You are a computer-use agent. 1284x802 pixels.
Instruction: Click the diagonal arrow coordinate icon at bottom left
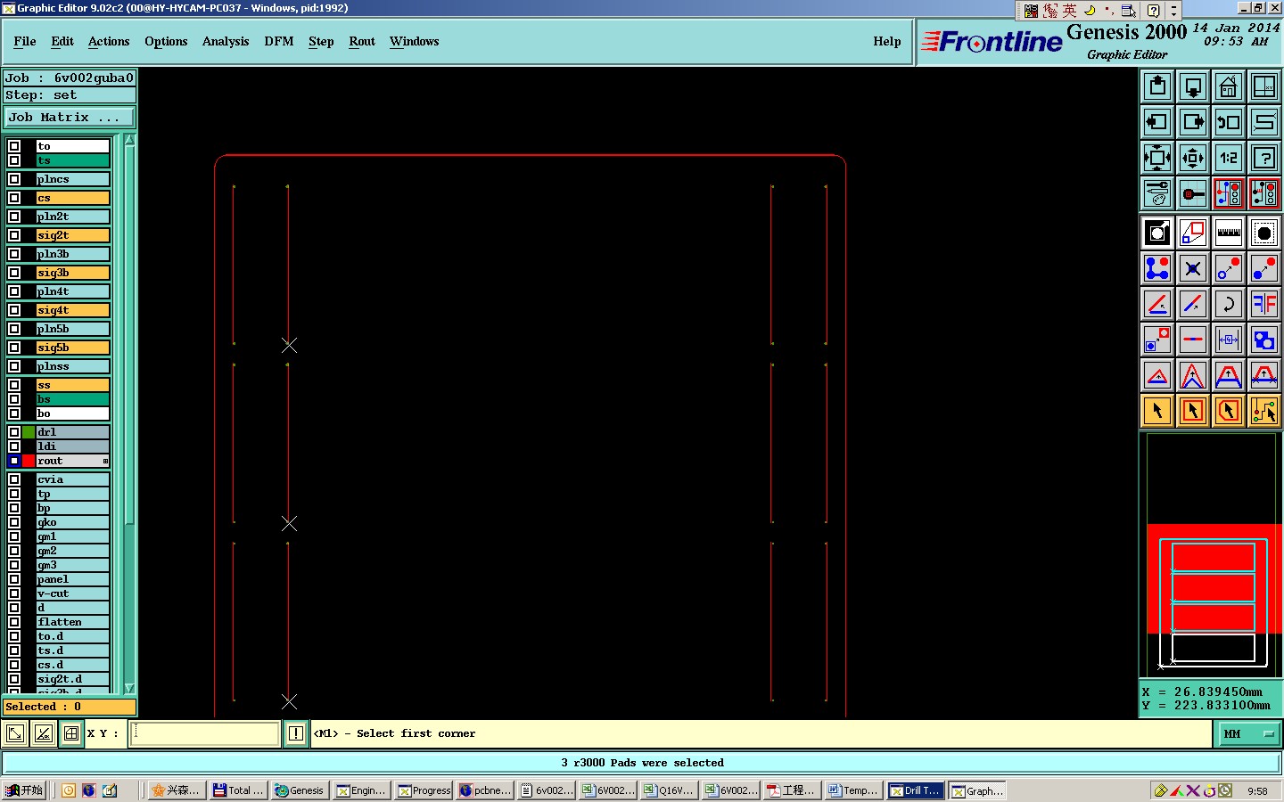[15, 733]
